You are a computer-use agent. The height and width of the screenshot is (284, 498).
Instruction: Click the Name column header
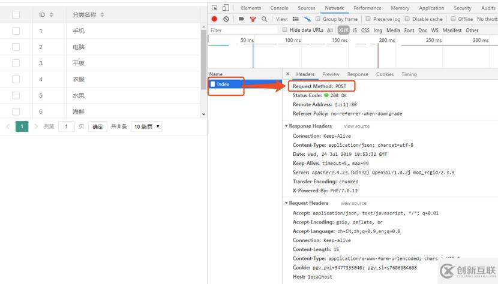point(215,74)
